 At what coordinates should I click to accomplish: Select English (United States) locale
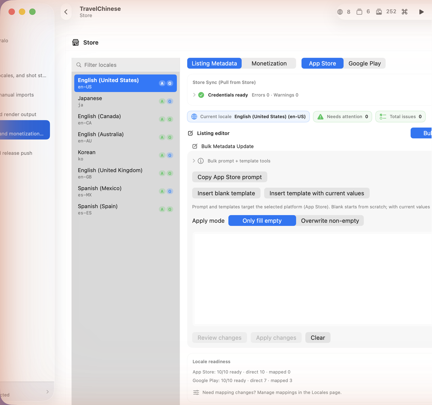(x=125, y=83)
